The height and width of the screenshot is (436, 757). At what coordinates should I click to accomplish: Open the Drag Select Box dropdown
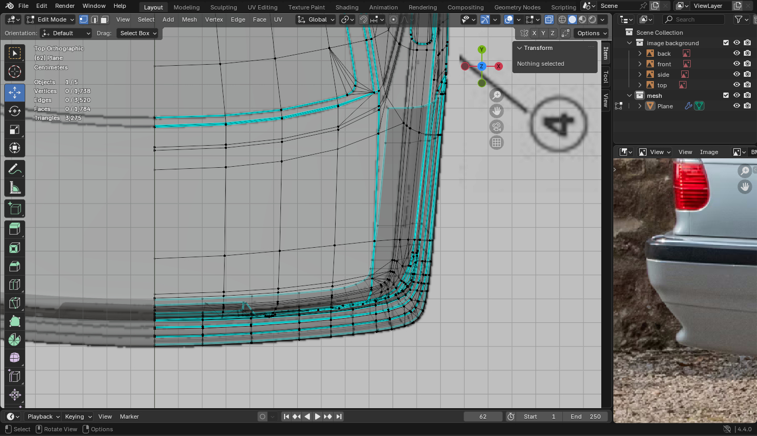[x=137, y=33]
